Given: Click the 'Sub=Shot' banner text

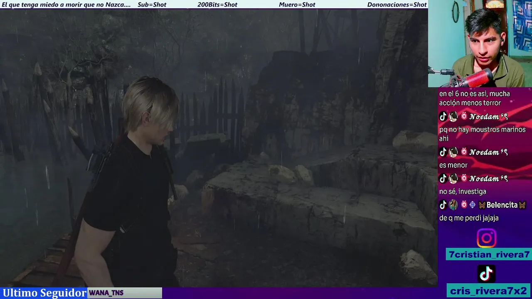Looking at the screenshot, I should pyautogui.click(x=152, y=5).
